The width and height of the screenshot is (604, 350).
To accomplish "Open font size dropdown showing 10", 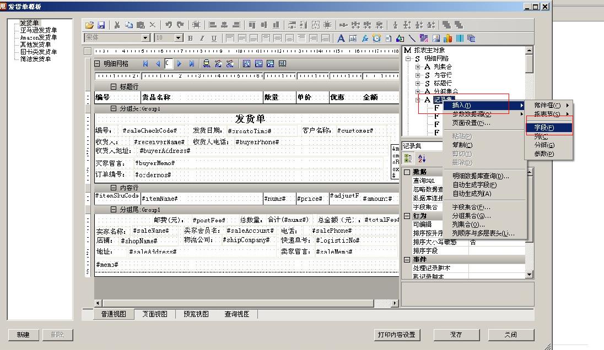I will 179,37.
